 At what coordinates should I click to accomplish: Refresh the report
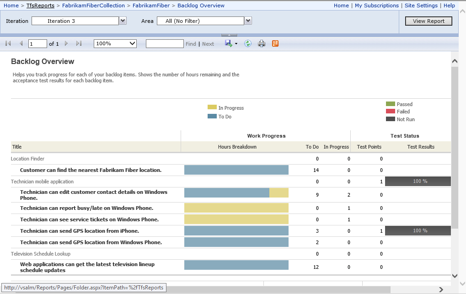[x=248, y=44]
